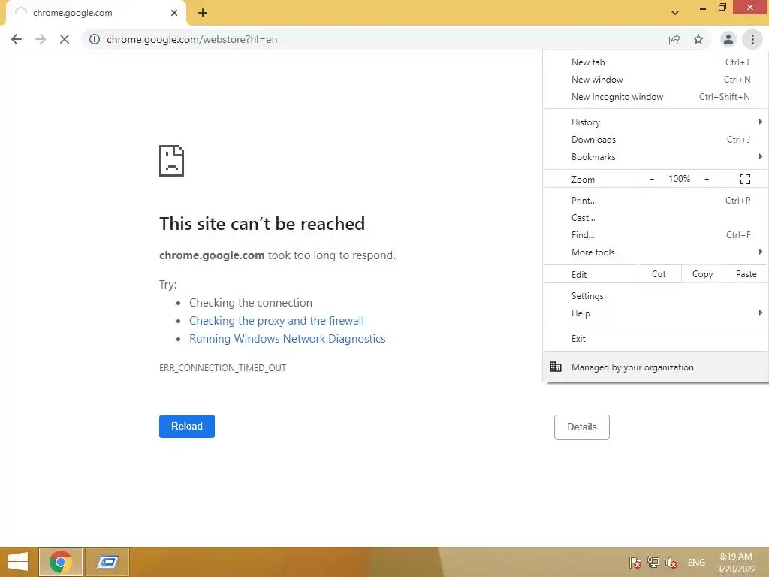Image resolution: width=769 pixels, height=577 pixels.
Task: Open a New Incognito window
Action: (656, 97)
